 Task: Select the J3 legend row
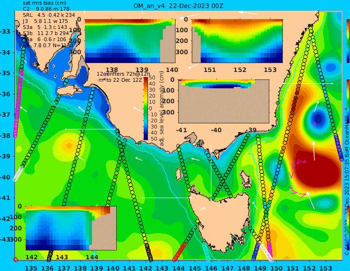(45, 21)
